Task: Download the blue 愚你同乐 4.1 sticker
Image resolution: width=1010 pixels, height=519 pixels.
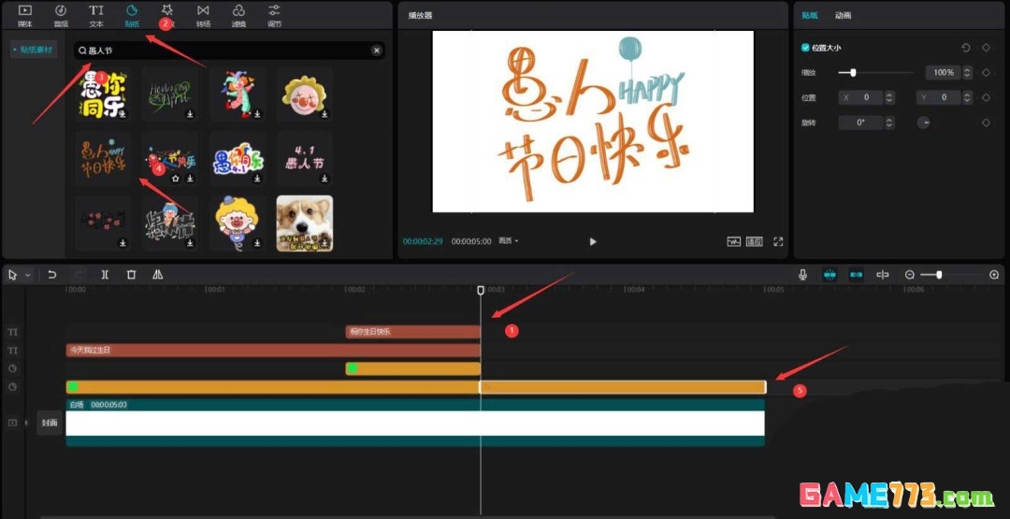Action: 257,179
